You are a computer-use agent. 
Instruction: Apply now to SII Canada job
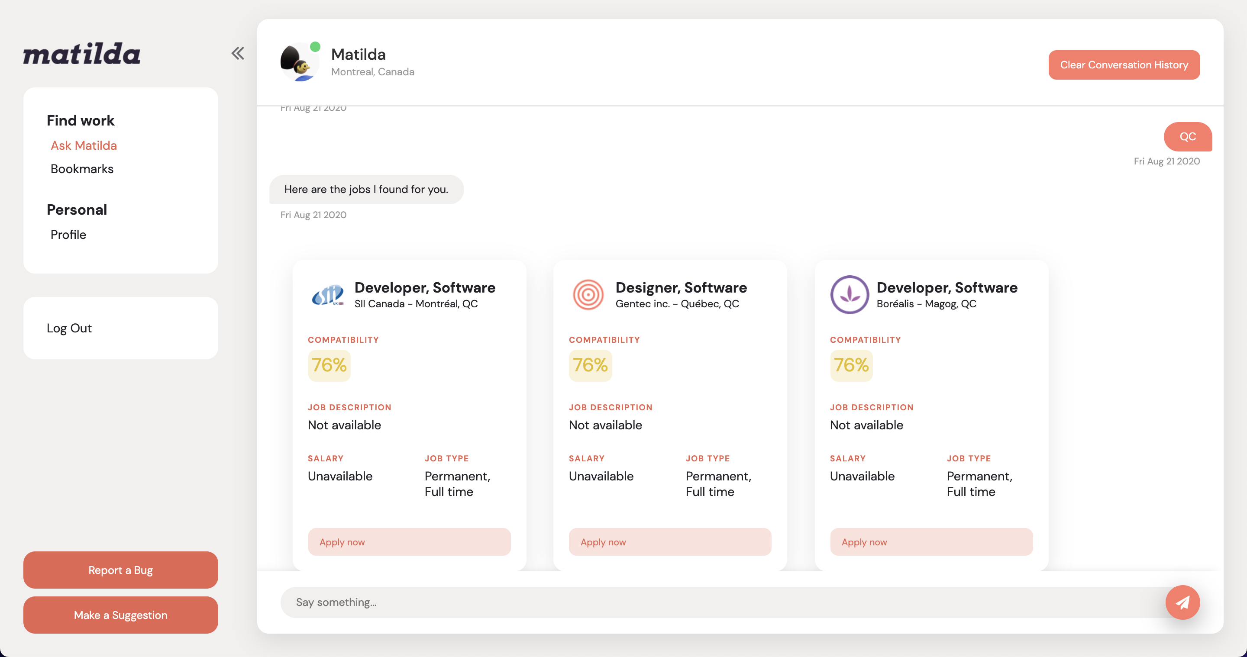(409, 542)
